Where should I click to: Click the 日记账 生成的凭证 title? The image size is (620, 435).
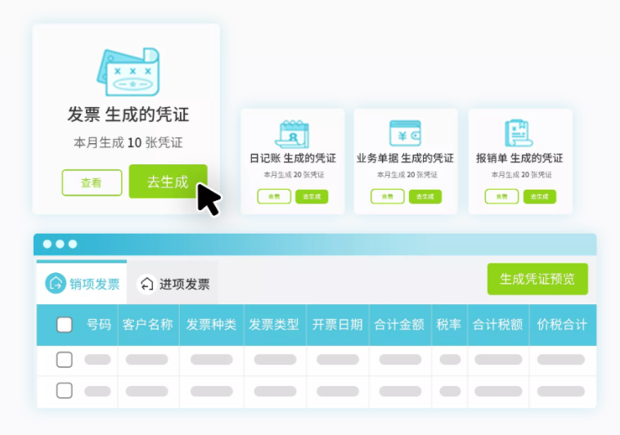(x=293, y=158)
